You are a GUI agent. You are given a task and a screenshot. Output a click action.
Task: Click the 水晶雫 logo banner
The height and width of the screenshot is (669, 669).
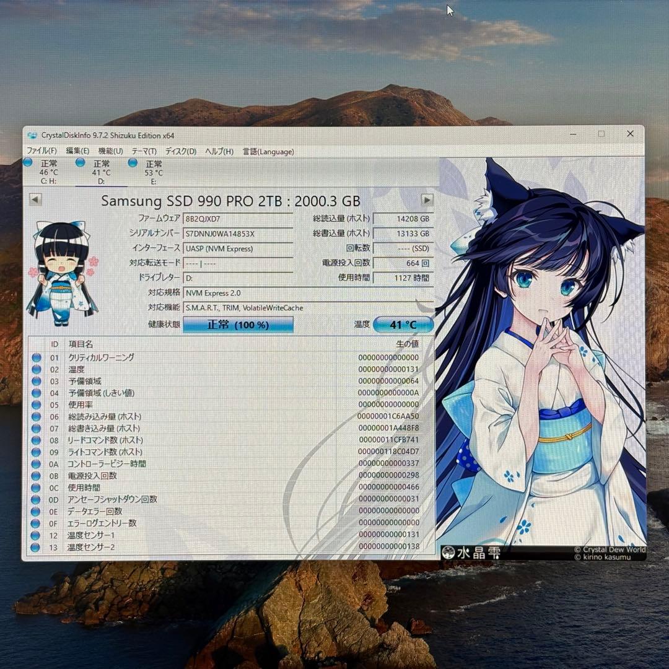click(471, 553)
